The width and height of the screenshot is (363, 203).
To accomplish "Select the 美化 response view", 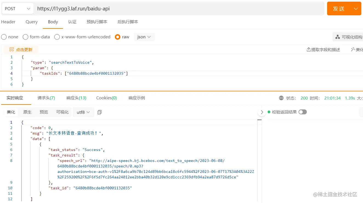I will point(11,112).
